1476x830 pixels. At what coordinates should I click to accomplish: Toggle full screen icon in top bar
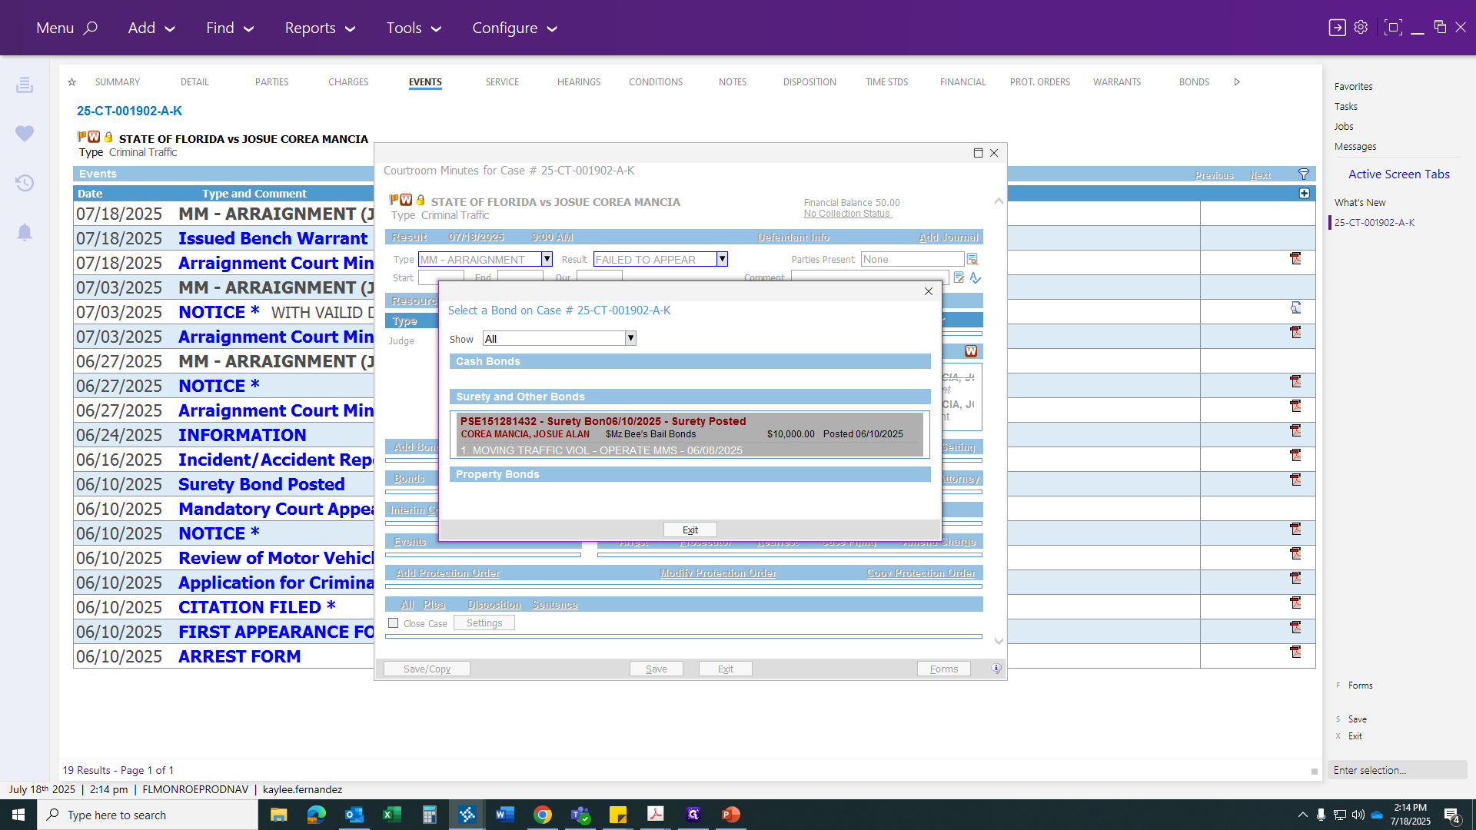point(1392,28)
